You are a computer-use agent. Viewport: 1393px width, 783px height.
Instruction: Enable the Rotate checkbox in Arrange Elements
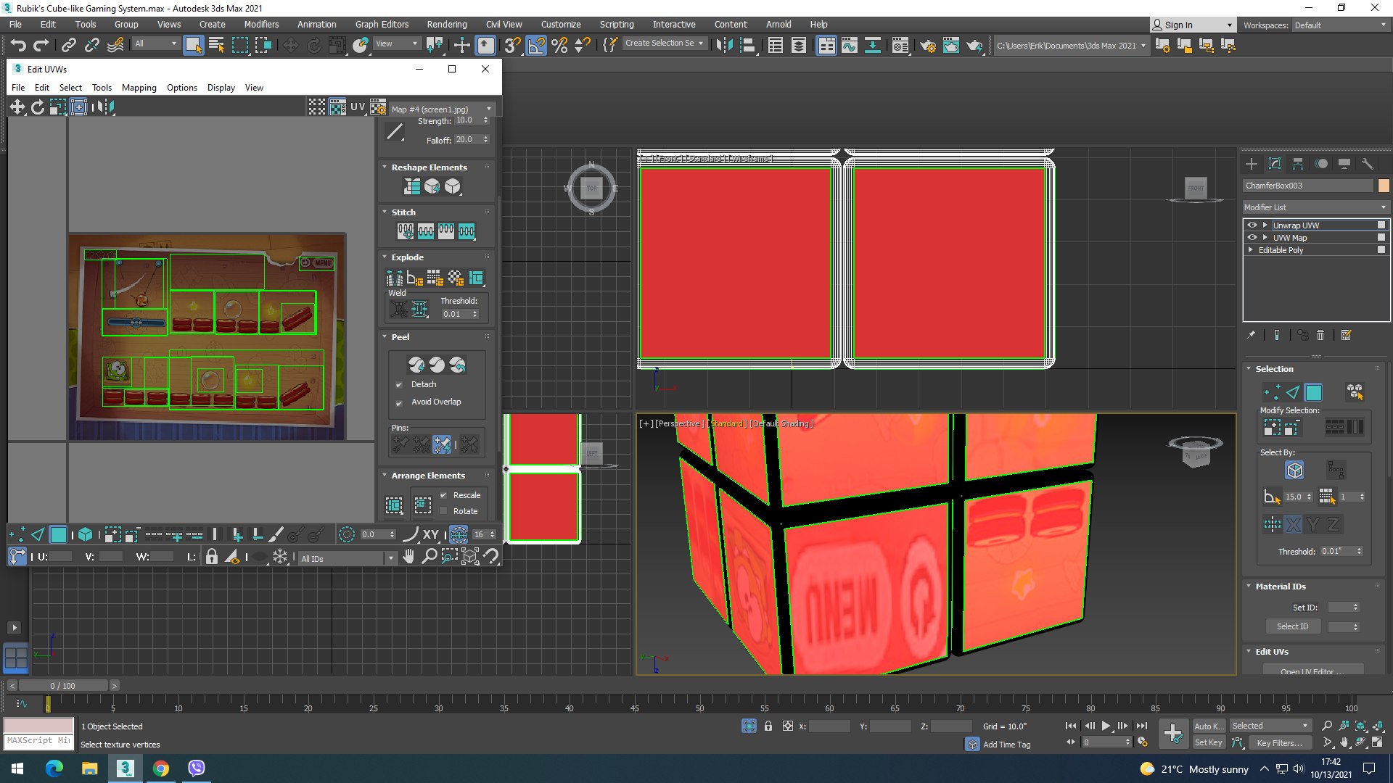(443, 511)
